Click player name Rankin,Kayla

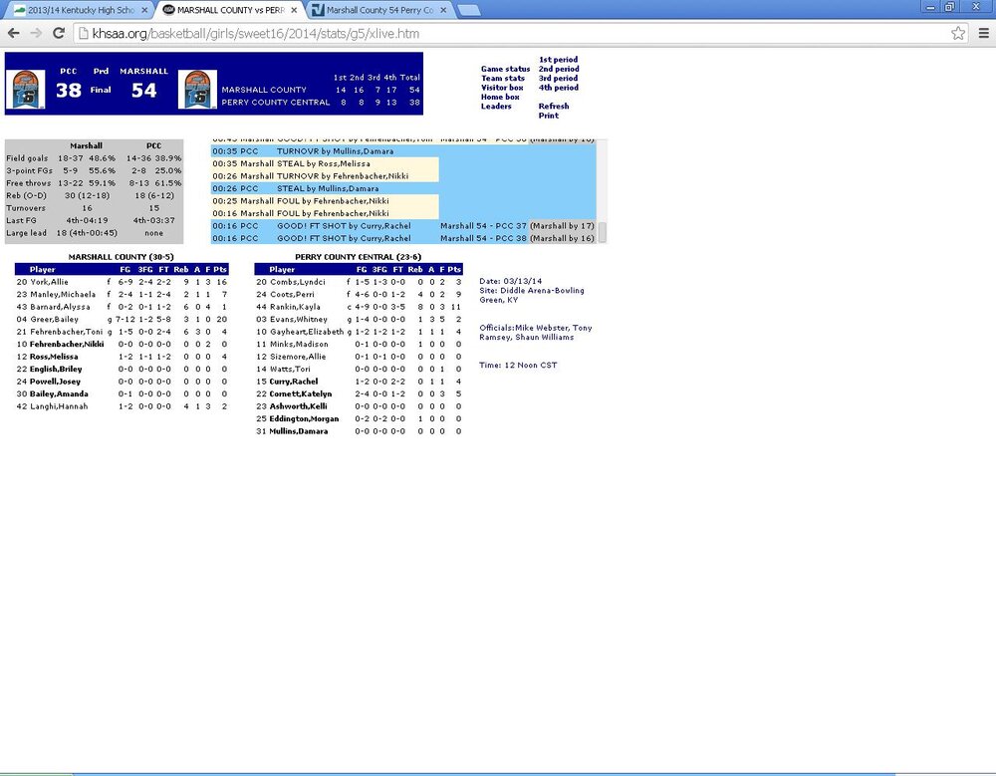pos(295,307)
